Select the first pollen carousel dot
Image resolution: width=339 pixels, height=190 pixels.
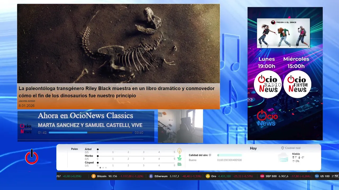point(100,168)
